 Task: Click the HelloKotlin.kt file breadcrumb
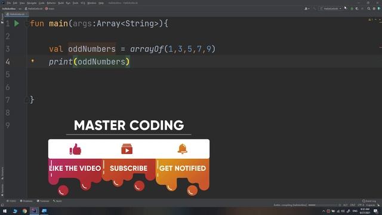pos(34,8)
